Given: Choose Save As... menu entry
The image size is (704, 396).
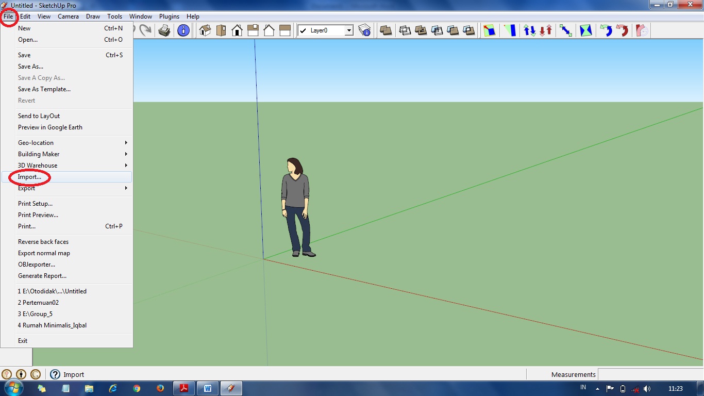Looking at the screenshot, I should (x=66, y=67).
